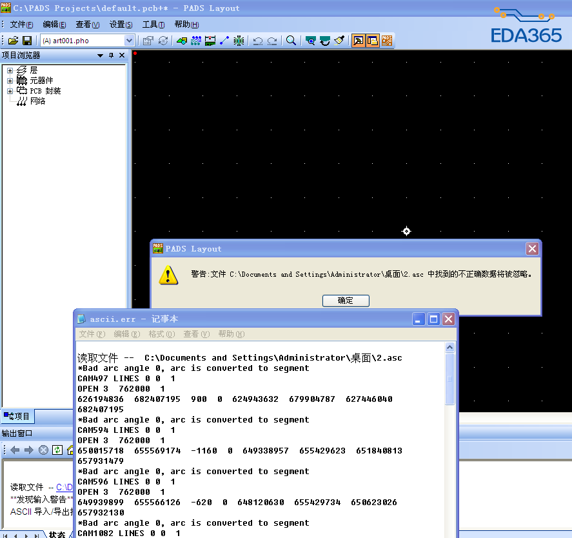Viewport: 572px width, 538px height.
Task: Open the project browser panel options arrow
Action: (101, 55)
